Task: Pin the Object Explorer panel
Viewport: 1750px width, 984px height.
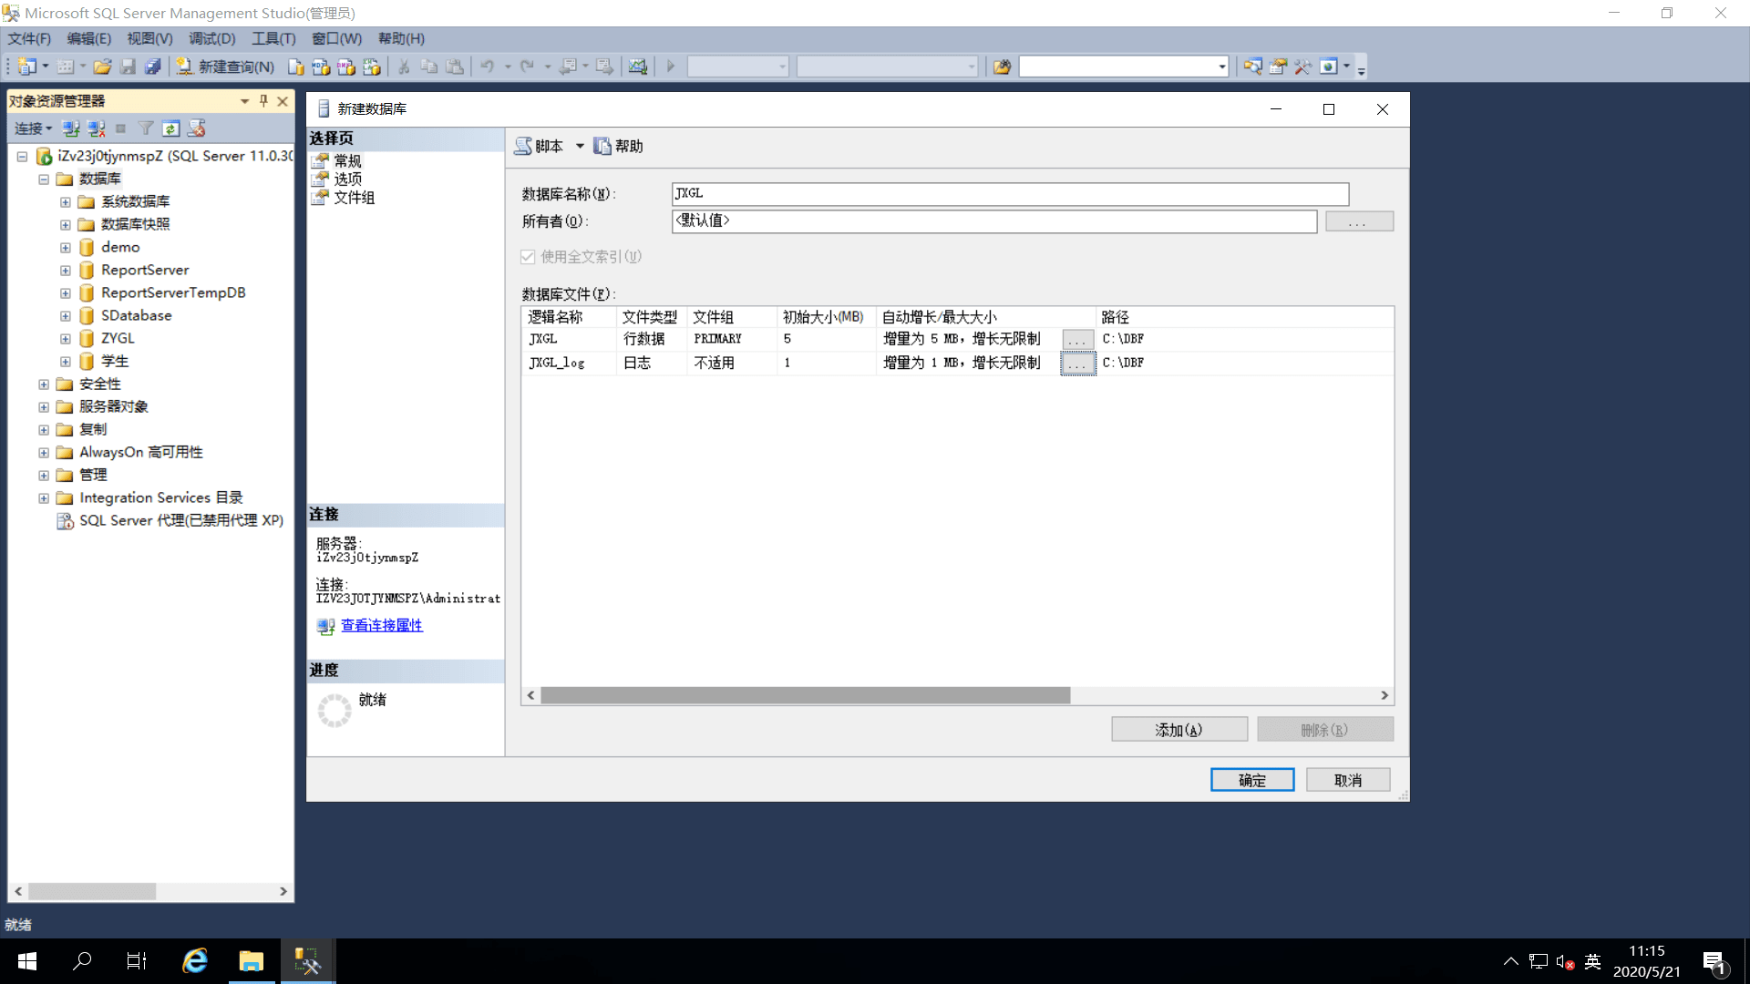Action: click(263, 101)
